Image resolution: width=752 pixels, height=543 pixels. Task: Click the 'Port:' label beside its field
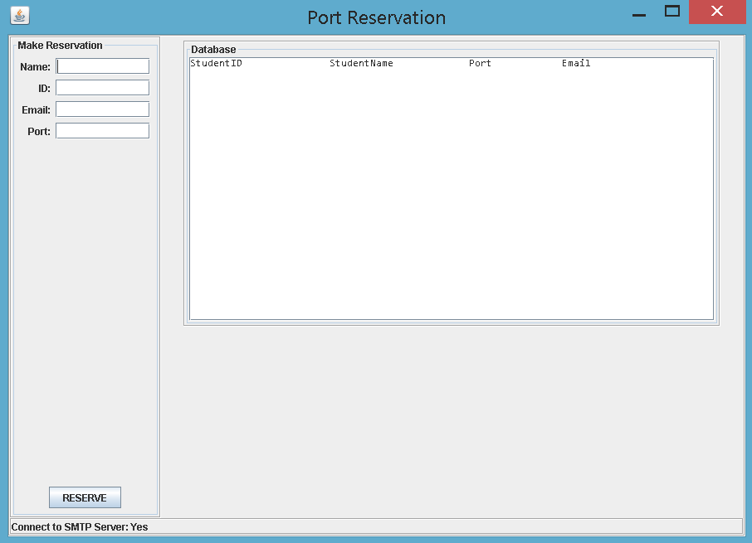pos(39,132)
